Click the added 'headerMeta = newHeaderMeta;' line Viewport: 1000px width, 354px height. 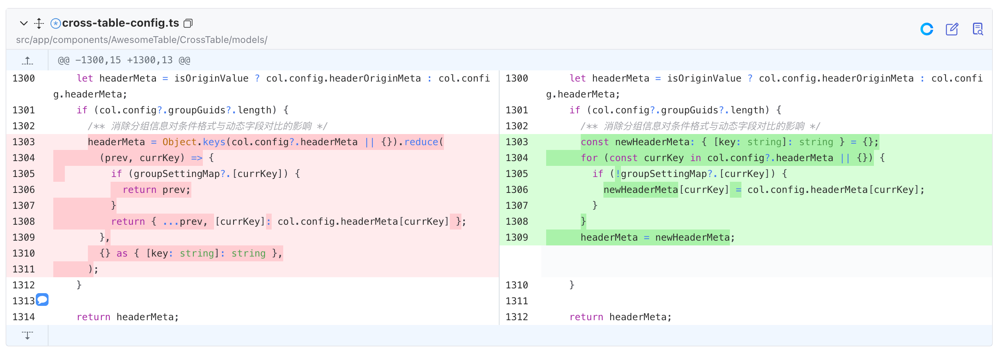coord(658,237)
